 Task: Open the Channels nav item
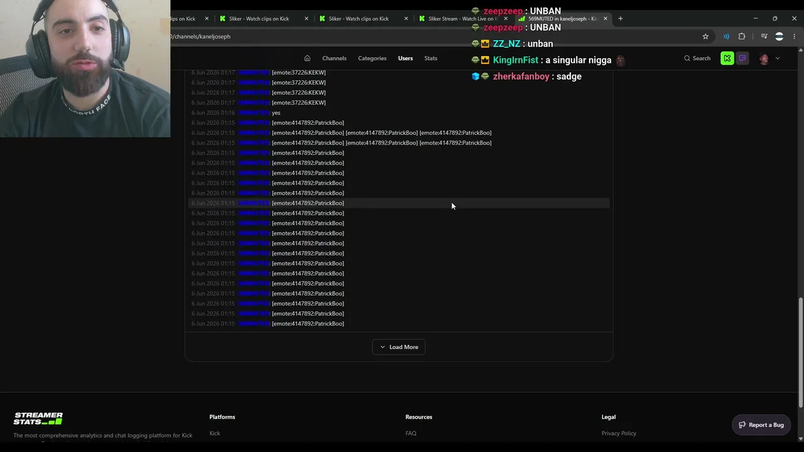pyautogui.click(x=334, y=58)
